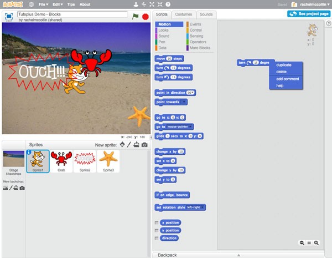Image resolution: width=332 pixels, height=258 pixels.
Task: Open rotation style left-right dropdown
Action: 196,208
